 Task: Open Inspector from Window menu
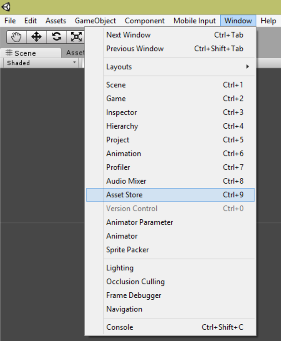pyautogui.click(x=170, y=112)
